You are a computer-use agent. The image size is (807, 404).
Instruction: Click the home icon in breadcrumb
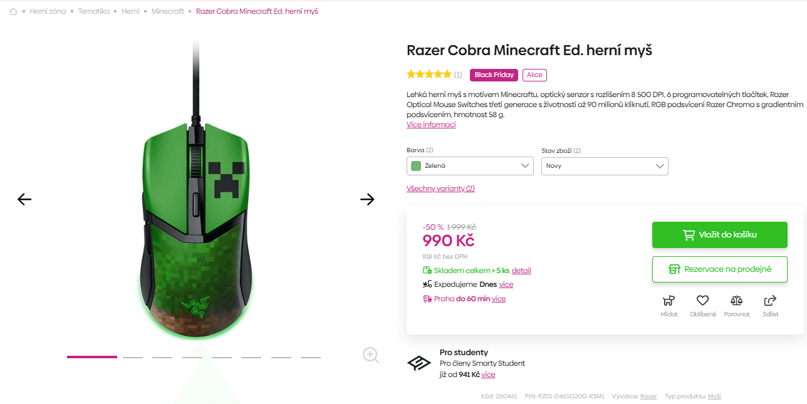pos(13,11)
